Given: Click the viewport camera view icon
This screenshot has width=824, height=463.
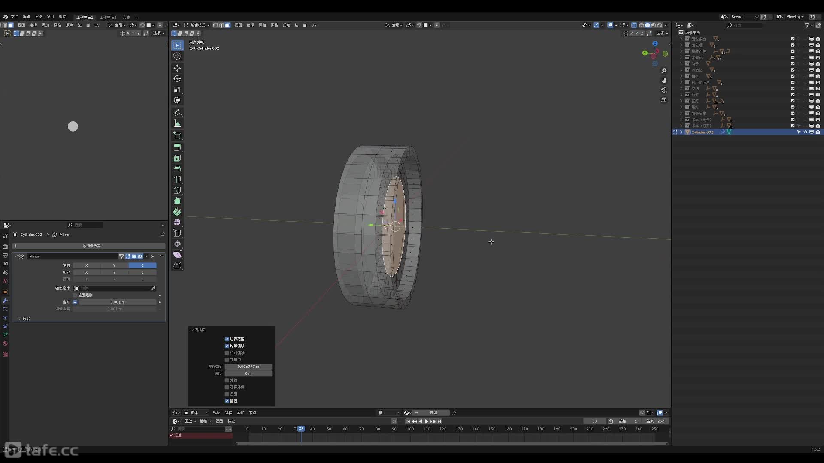Looking at the screenshot, I should 664,90.
